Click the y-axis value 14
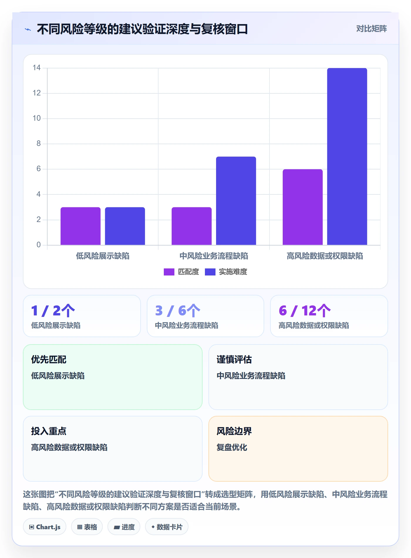The image size is (411, 558). point(37,68)
